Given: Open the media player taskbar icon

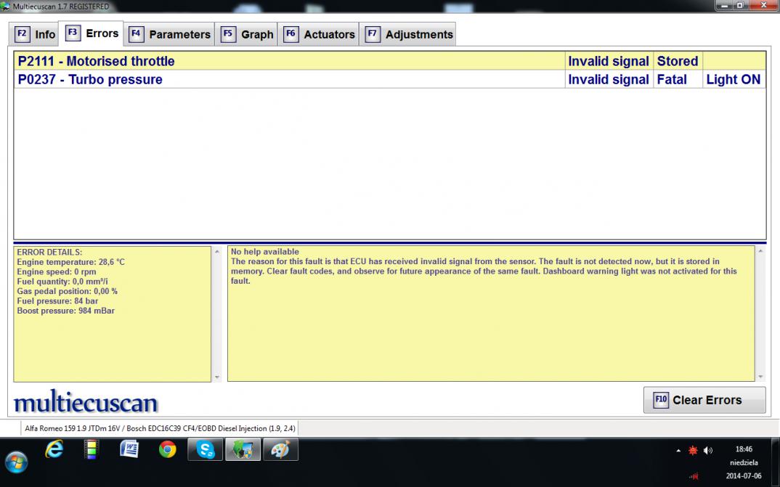Looking at the screenshot, I should click(91, 450).
